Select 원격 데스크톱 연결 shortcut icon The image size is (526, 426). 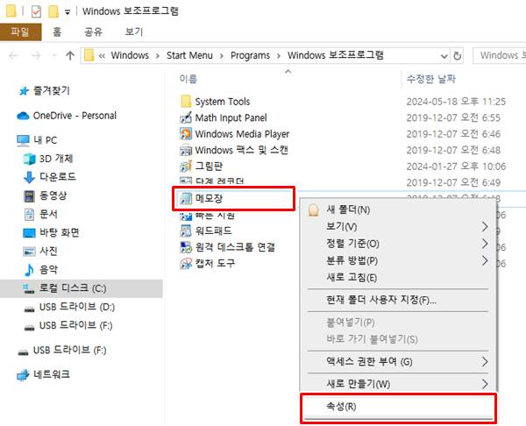tap(186, 247)
